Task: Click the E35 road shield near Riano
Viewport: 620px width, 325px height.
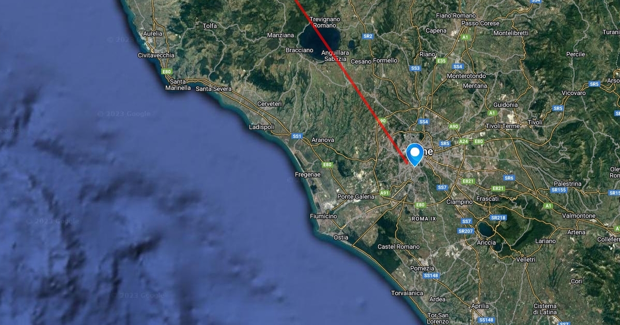Action: [x=441, y=61]
